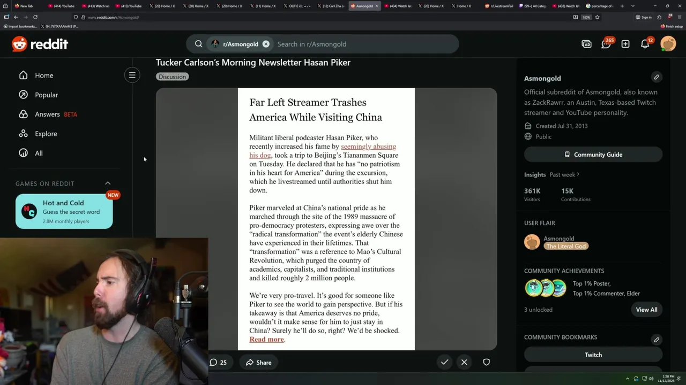The image size is (686, 385).
Task: Click the Reddit logo home icon
Action: click(40, 44)
